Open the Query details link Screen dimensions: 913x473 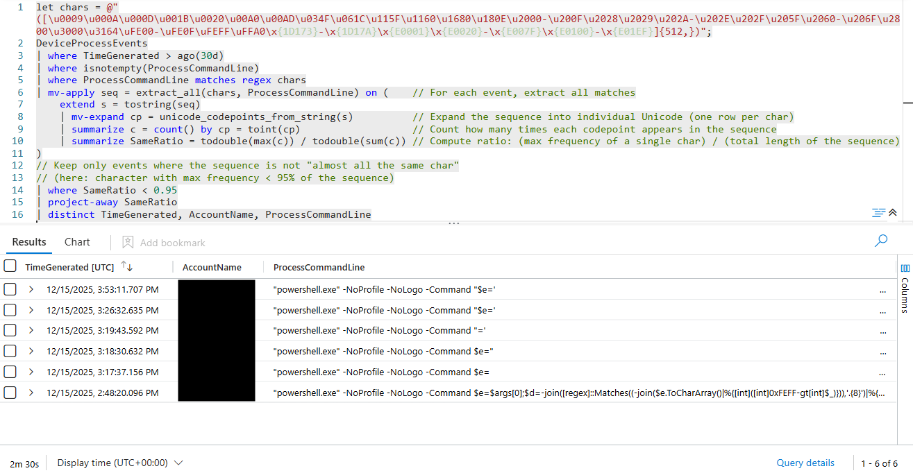[805, 463]
